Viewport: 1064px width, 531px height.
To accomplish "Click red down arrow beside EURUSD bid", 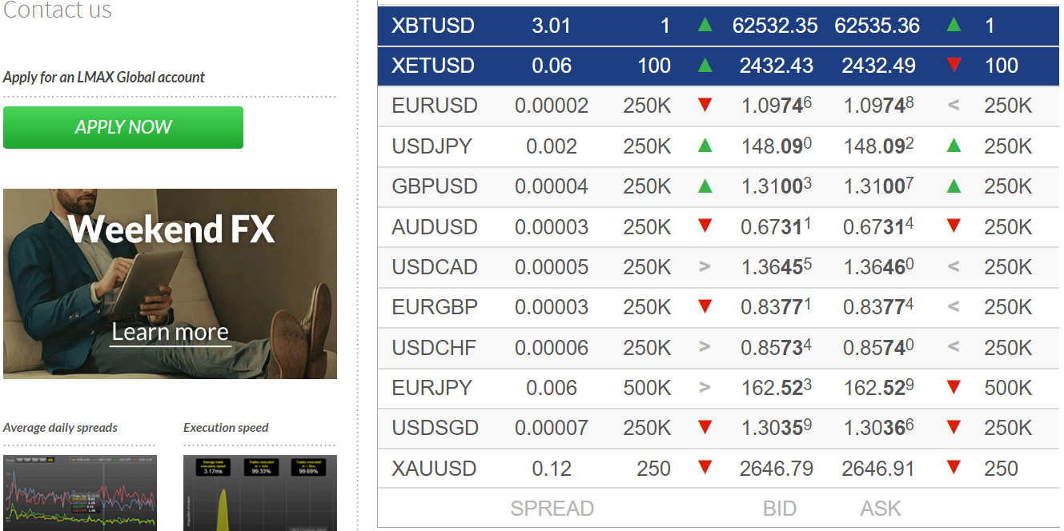I will (705, 106).
